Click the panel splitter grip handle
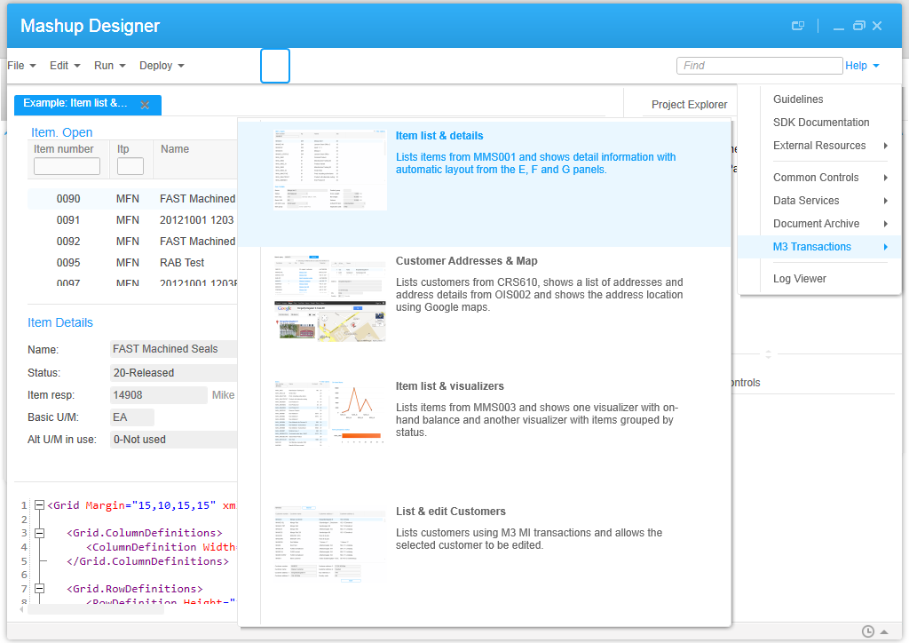Screen dimensions: 909x643 pos(768,353)
